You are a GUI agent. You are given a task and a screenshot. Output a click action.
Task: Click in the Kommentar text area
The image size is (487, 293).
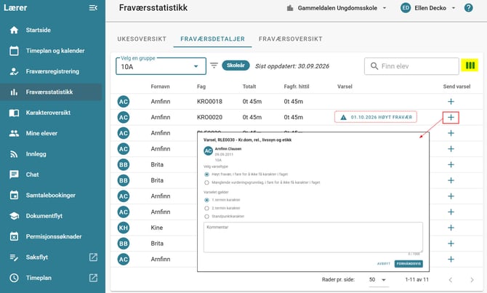coord(313,238)
